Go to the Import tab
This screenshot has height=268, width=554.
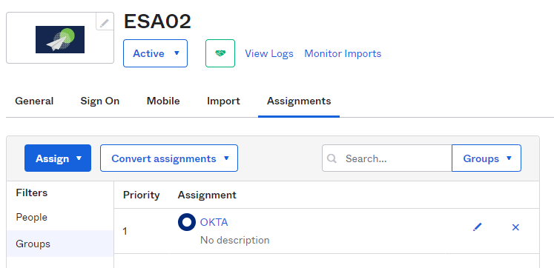pyautogui.click(x=223, y=101)
